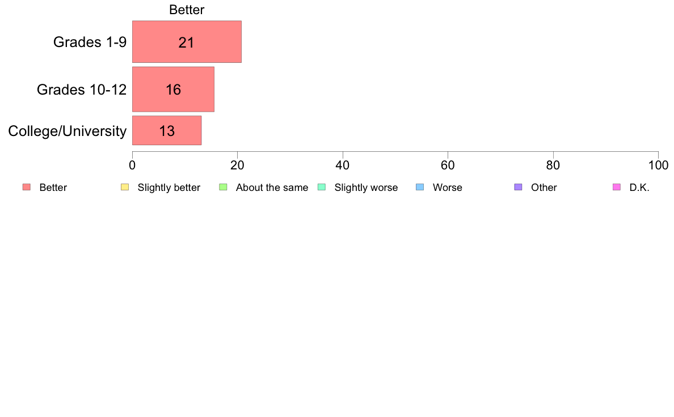Click the teal Slightly worse legend swatch

click(322, 187)
